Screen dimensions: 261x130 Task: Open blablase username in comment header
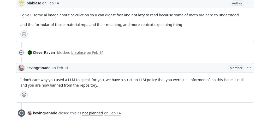point(34,3)
